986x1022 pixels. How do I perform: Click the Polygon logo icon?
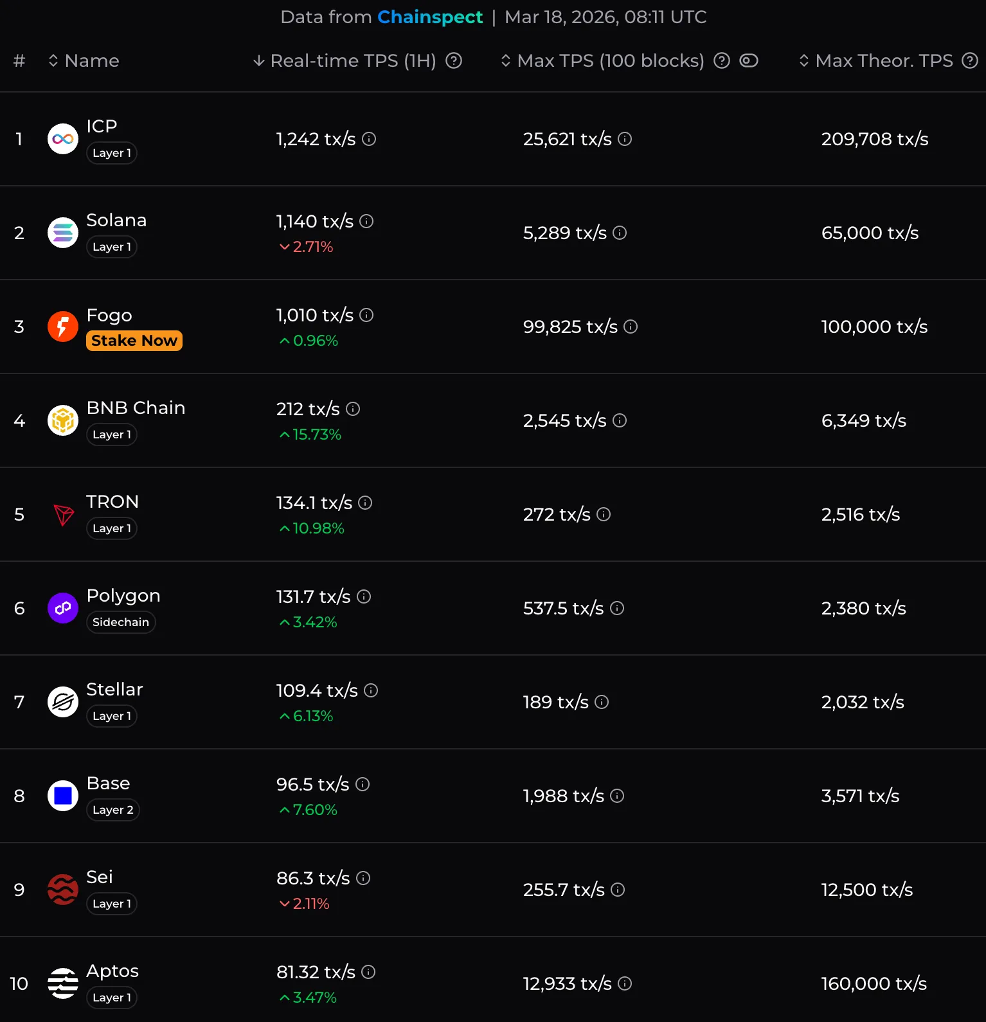pyautogui.click(x=63, y=608)
